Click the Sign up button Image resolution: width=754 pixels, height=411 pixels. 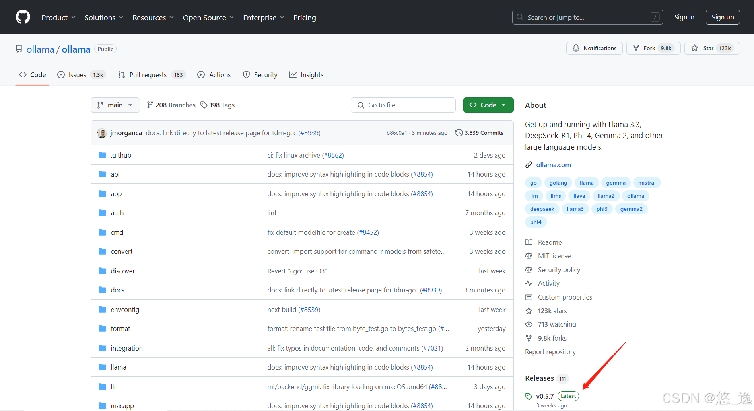tap(723, 17)
